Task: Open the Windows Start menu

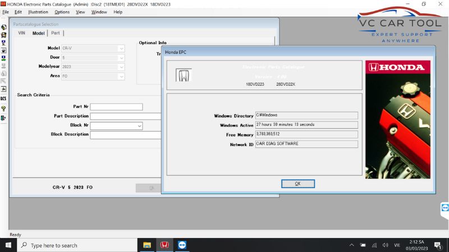Action: (x=9, y=245)
